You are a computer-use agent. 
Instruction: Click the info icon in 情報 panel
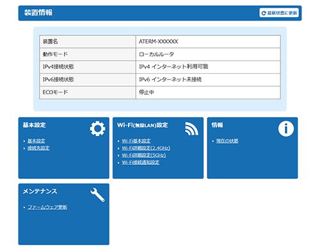tap(286, 128)
